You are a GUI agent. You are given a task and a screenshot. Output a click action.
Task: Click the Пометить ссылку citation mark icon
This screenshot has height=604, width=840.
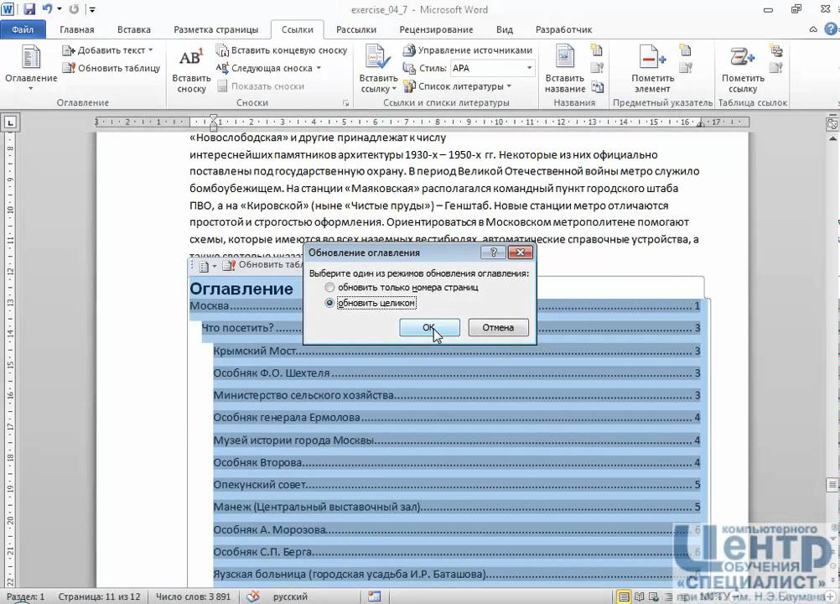point(743,57)
